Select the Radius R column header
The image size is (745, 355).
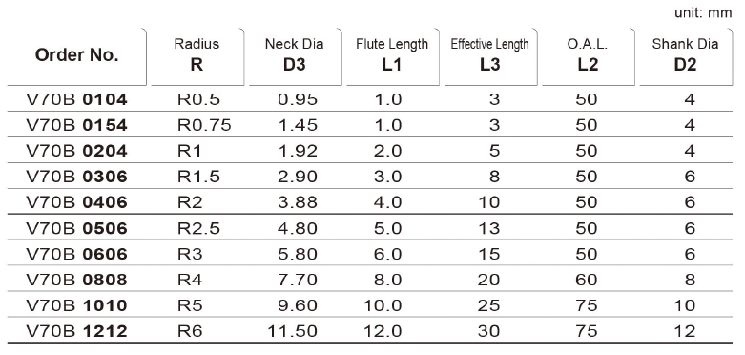coord(197,55)
